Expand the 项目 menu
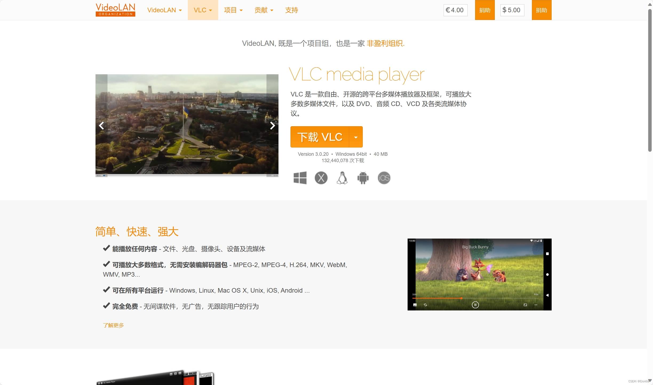This screenshot has height=385, width=653. click(233, 10)
